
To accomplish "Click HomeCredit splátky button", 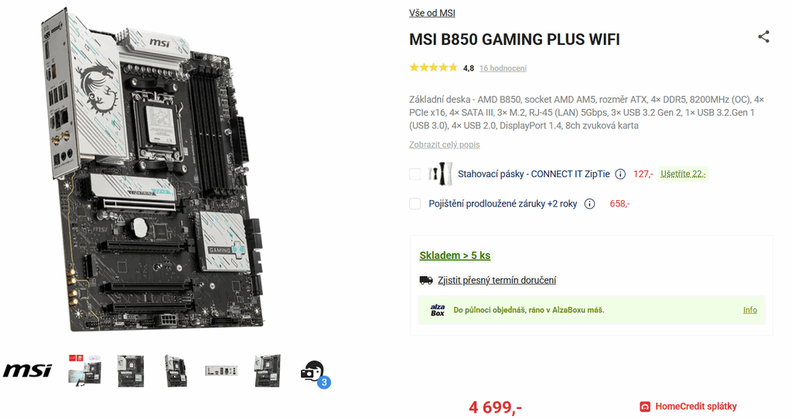I will point(688,407).
